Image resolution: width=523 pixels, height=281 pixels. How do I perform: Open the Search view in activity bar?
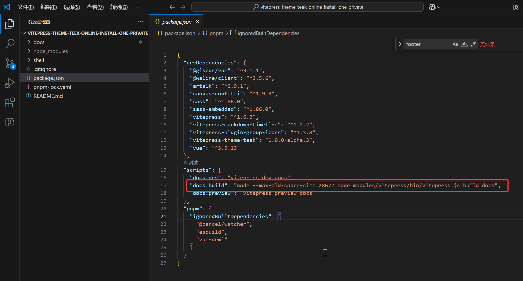[x=10, y=43]
